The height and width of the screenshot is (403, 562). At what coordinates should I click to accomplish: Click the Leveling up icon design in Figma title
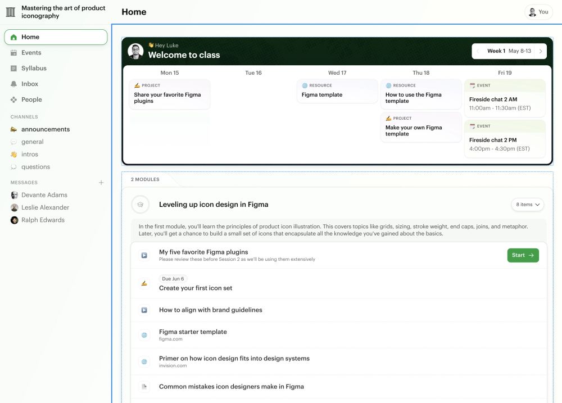tap(214, 205)
